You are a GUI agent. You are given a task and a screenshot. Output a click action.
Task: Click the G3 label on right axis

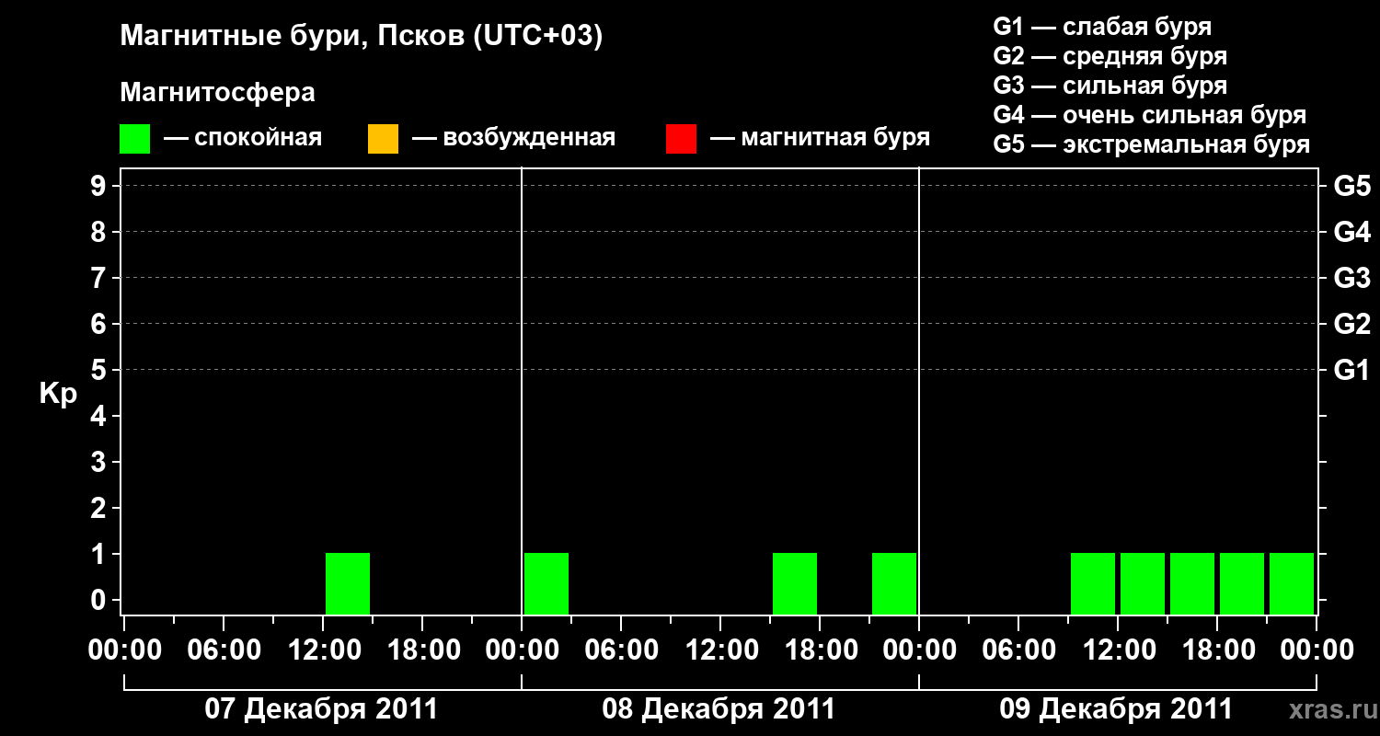point(1352,278)
